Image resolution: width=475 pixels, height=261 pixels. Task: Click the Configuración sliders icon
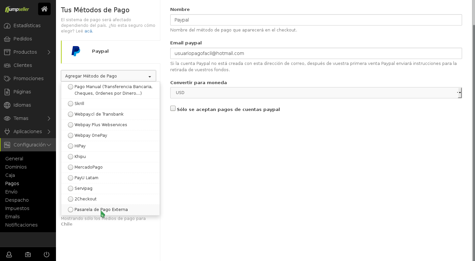click(7, 145)
